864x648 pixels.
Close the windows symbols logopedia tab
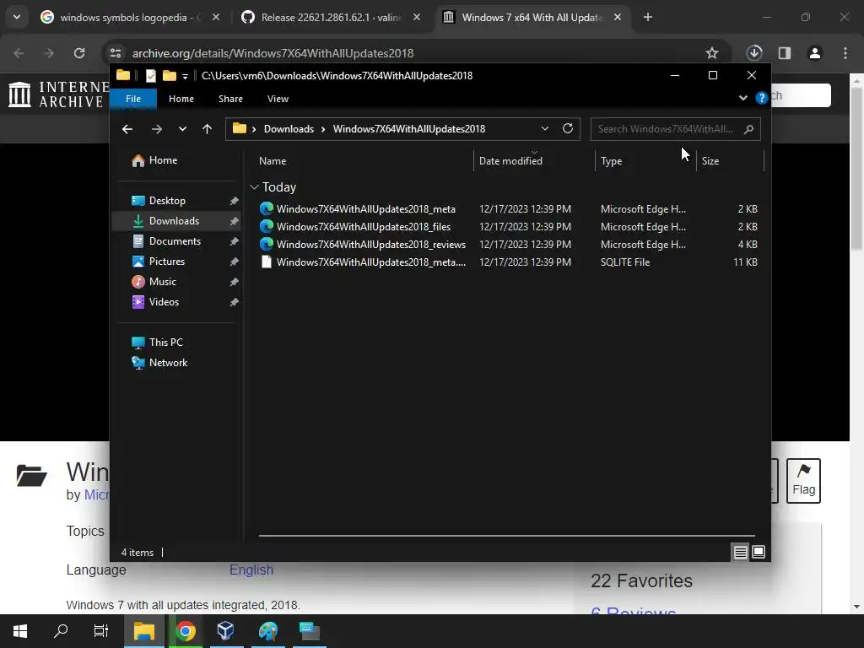click(216, 18)
